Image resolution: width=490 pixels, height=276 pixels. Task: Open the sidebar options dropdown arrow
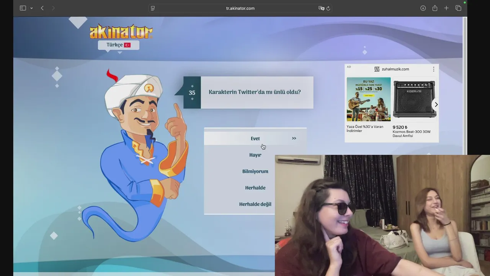(31, 8)
